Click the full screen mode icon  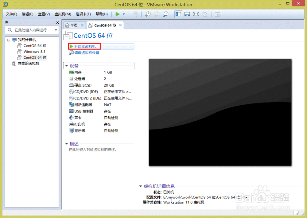(196, 14)
